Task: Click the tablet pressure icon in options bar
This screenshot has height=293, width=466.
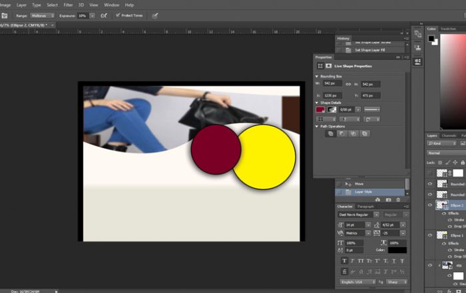Action: click(155, 16)
